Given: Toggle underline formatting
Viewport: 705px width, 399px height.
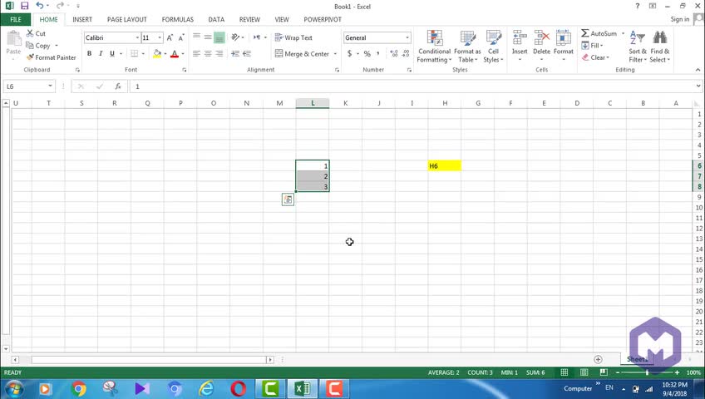Looking at the screenshot, I should click(x=112, y=53).
